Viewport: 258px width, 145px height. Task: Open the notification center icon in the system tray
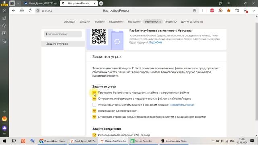pos(252,141)
